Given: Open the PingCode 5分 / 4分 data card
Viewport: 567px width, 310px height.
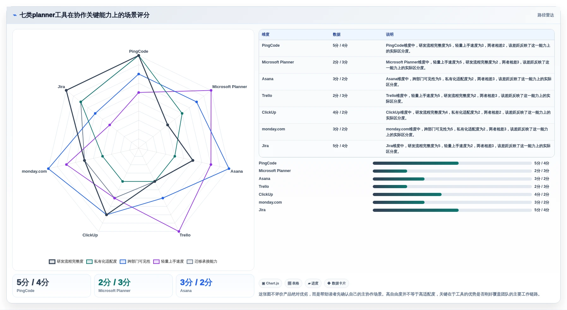Looking at the screenshot, I should click(x=51, y=286).
